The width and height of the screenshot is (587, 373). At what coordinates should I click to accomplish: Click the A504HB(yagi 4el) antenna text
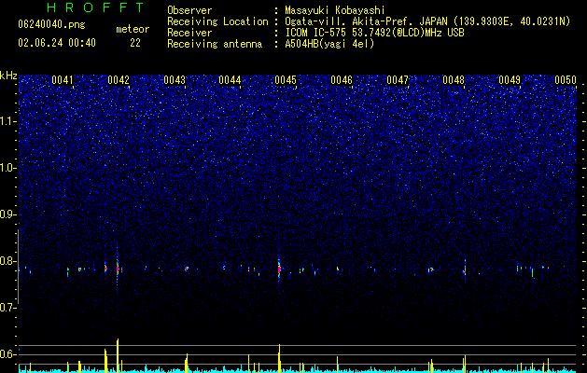click(x=329, y=44)
